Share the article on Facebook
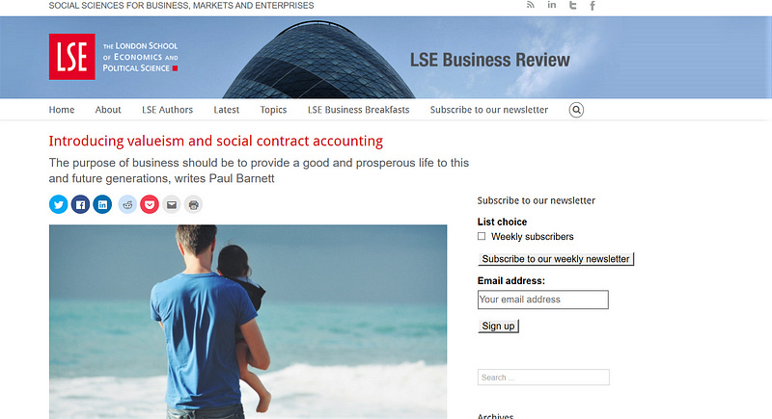The width and height of the screenshot is (772, 419). [x=80, y=204]
